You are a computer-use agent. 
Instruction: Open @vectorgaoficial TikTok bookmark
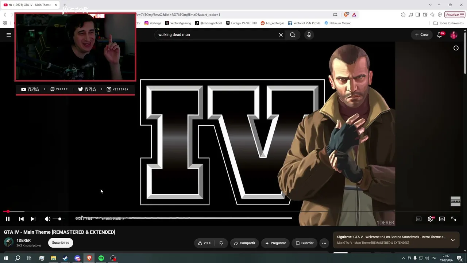208,23
